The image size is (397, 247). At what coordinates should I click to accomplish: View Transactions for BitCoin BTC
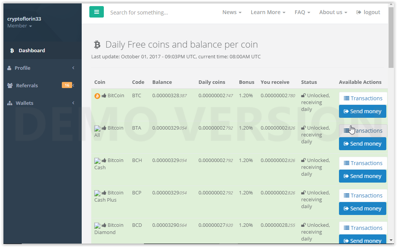coord(363,98)
